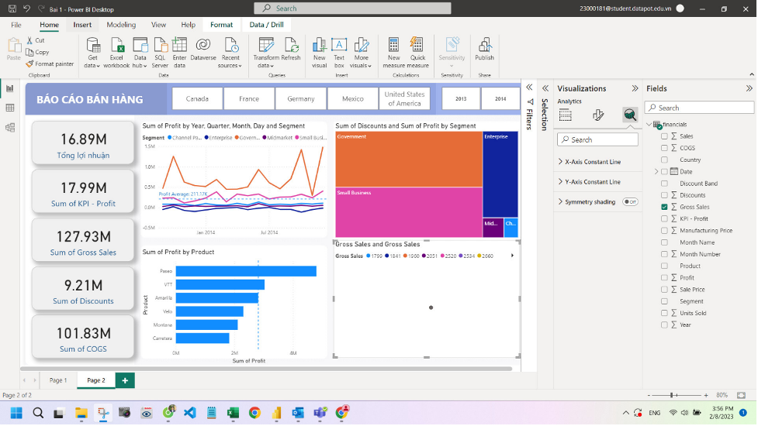Switch to Page 1 tab
Screen dimensions: 758x426
[57, 380]
